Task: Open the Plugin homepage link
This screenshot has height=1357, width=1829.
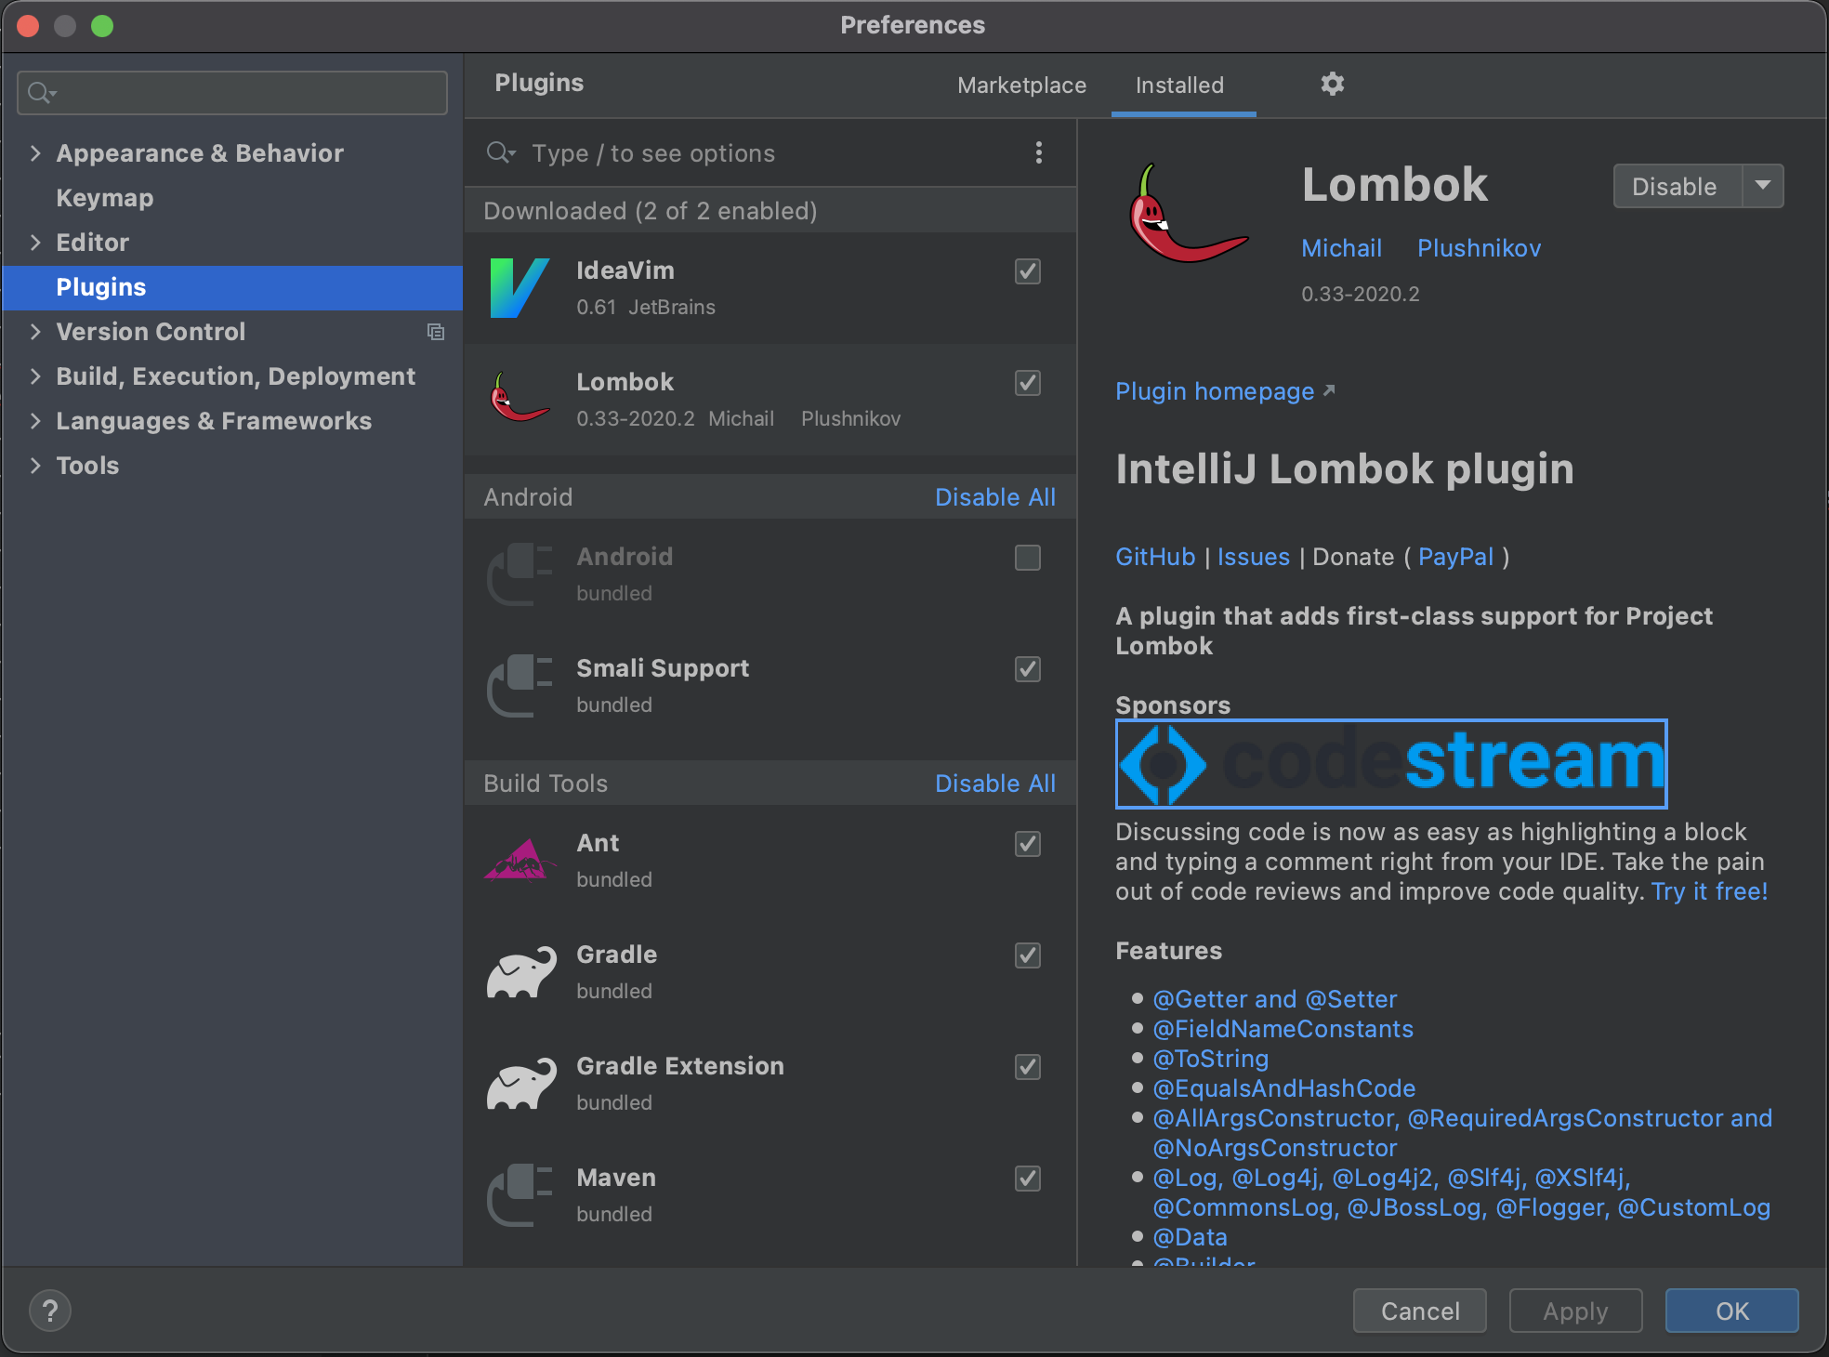Action: (x=1215, y=391)
